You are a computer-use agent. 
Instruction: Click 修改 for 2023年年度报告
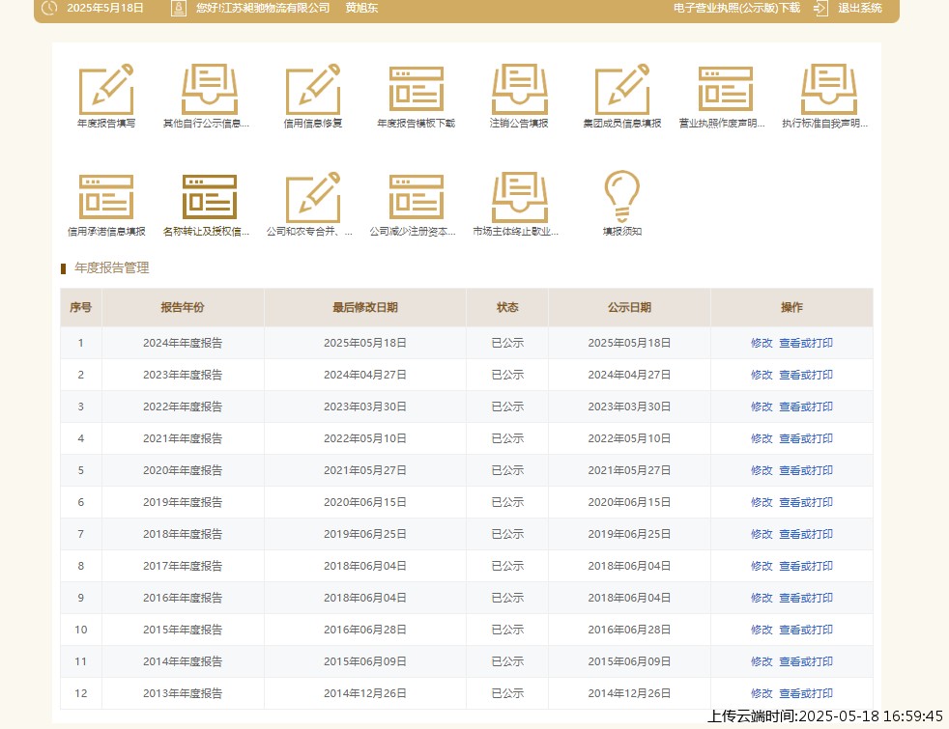[x=762, y=375]
